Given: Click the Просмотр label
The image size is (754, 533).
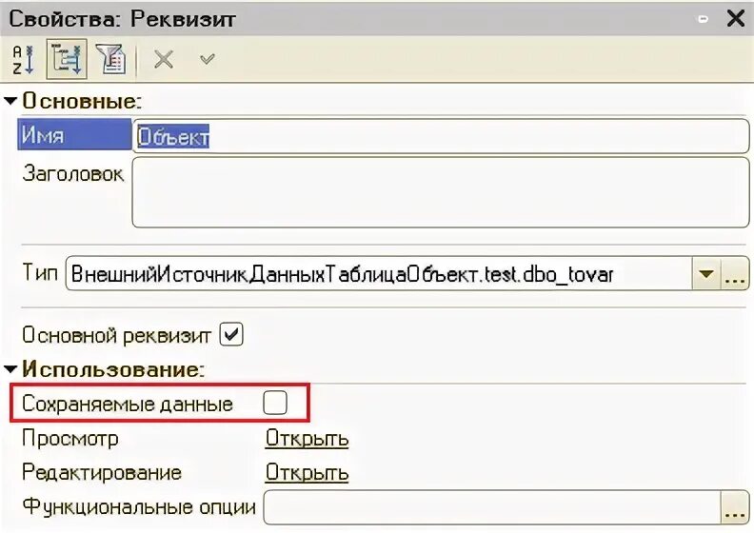Looking at the screenshot, I should click(x=70, y=439).
